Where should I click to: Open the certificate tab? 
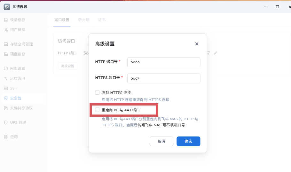tap(102, 20)
